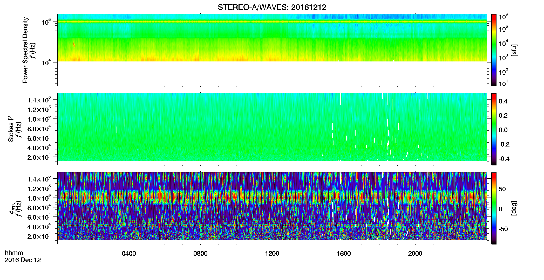The image size is (544, 280).
Task: Click the bottom panel degree colorbar
Action: (494, 208)
